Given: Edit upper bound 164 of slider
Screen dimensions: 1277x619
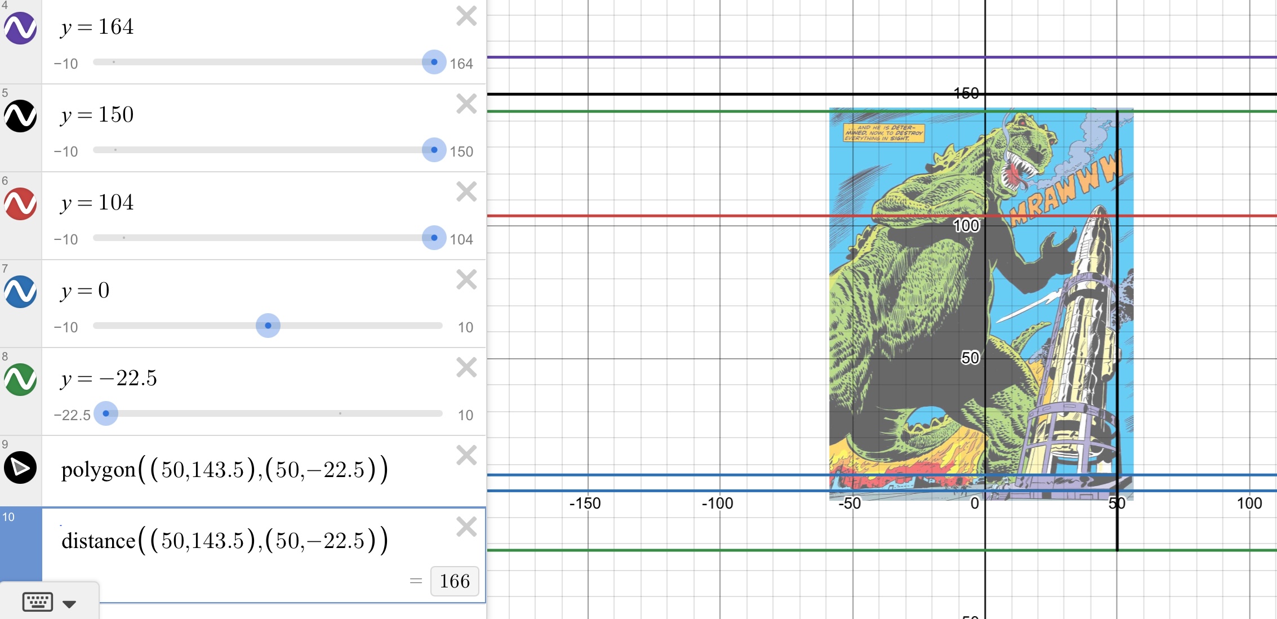Looking at the screenshot, I should click(x=461, y=64).
